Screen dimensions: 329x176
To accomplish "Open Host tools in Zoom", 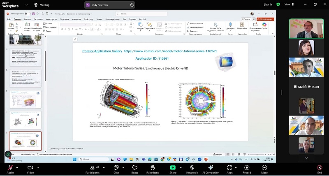I will click(192, 169).
